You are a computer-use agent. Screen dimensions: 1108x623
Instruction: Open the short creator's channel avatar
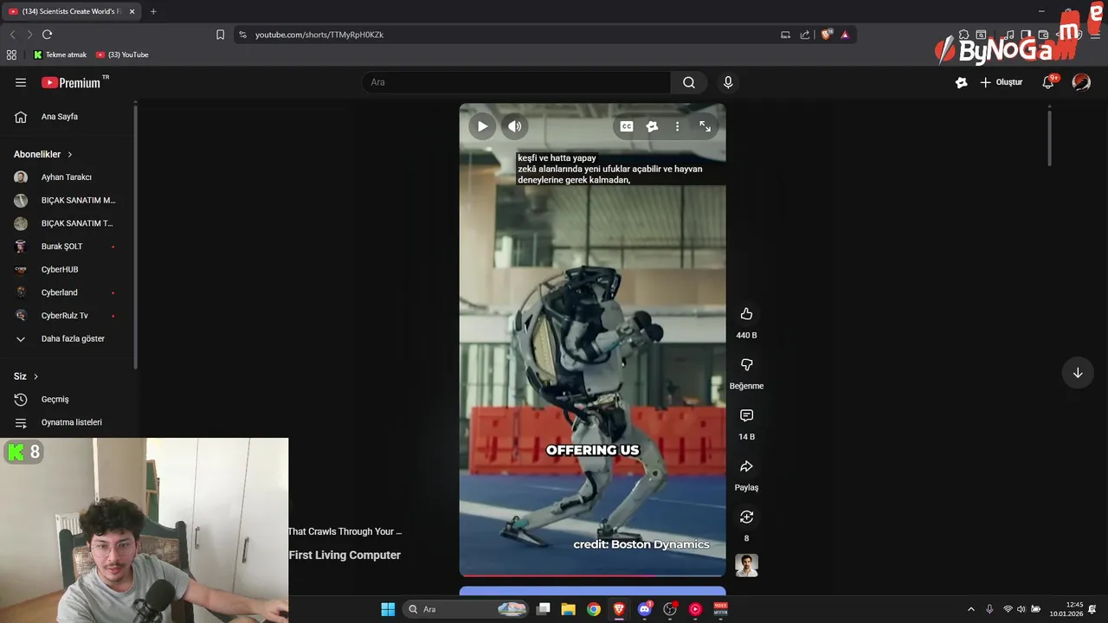(746, 565)
